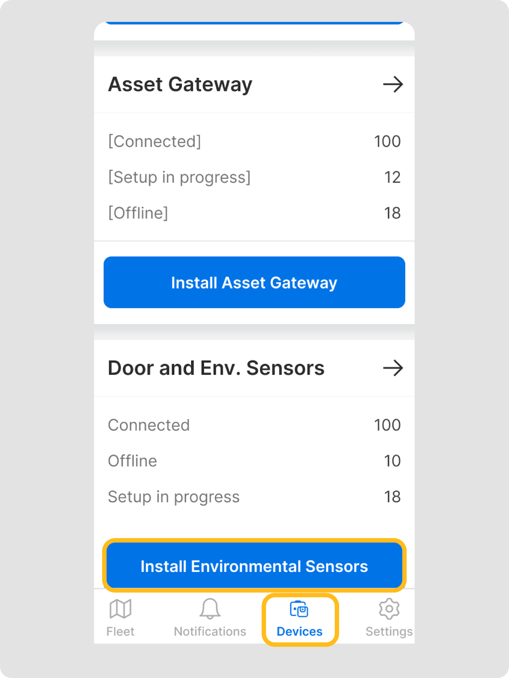The width and height of the screenshot is (509, 678).
Task: Switch to the Notifications tab label
Action: [210, 631]
